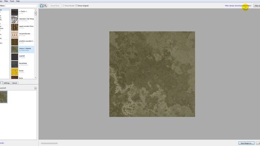This screenshot has height=146, width=260.
Task: Select the marble preset thumbnail
Action: (x=3, y=97)
